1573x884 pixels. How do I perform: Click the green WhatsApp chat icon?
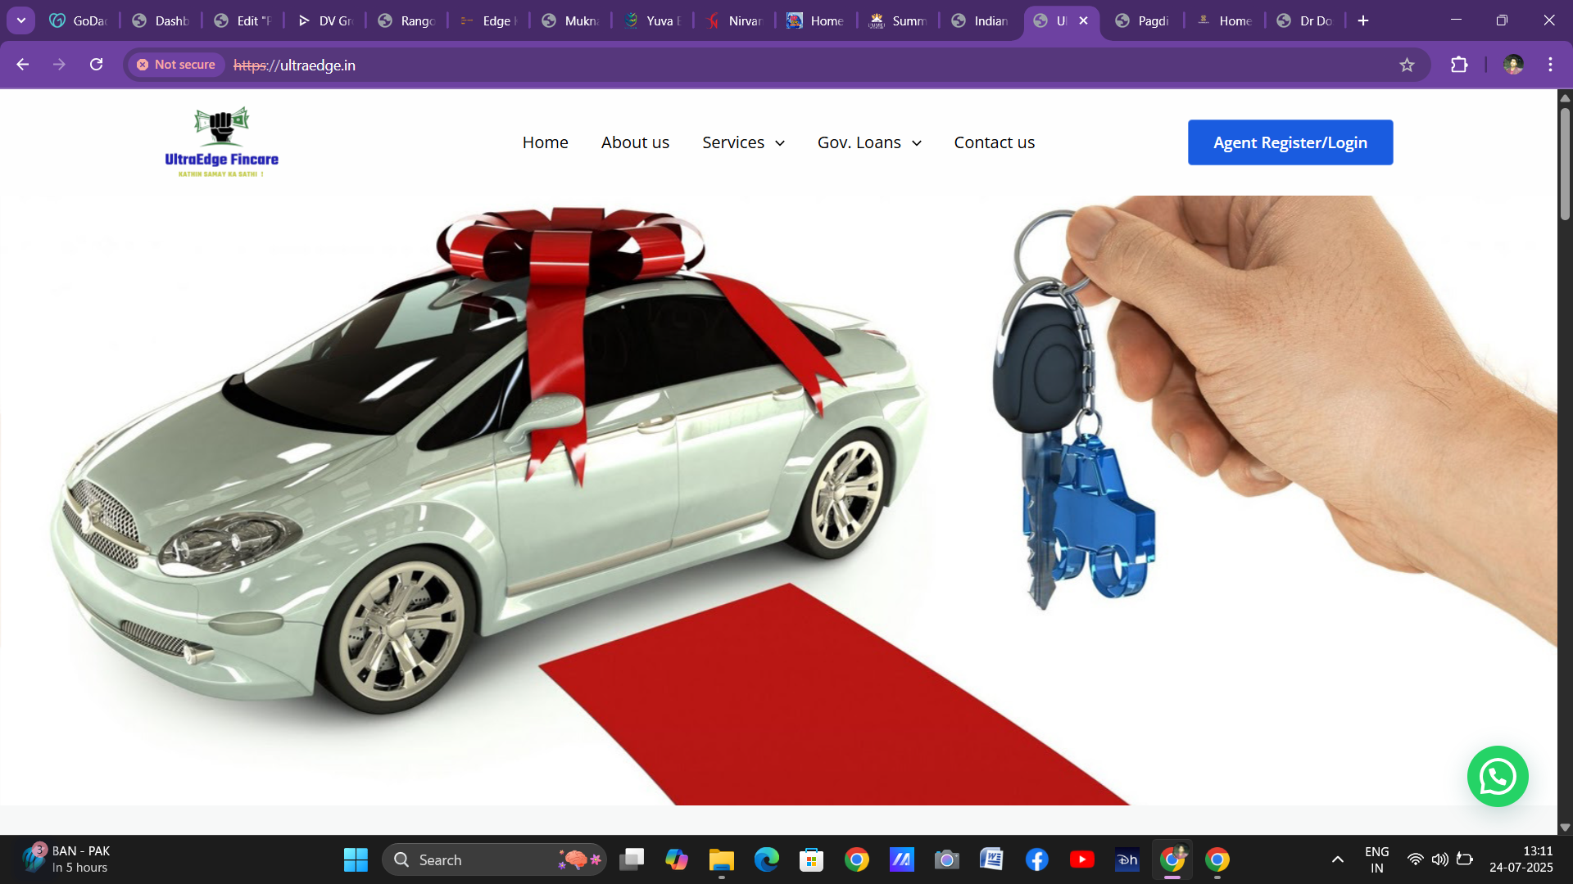point(1497,776)
